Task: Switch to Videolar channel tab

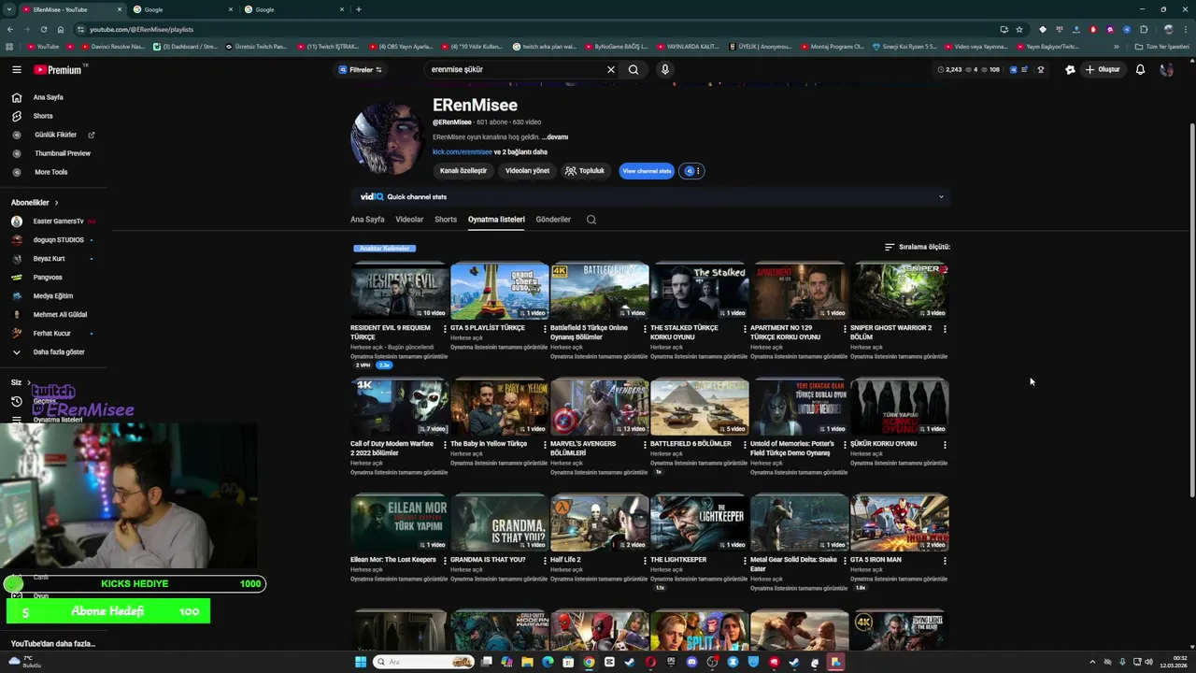Action: click(x=409, y=220)
